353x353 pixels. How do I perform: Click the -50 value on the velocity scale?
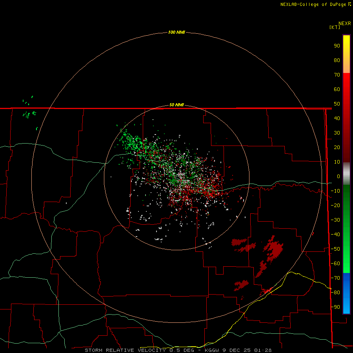pyautogui.click(x=335, y=249)
